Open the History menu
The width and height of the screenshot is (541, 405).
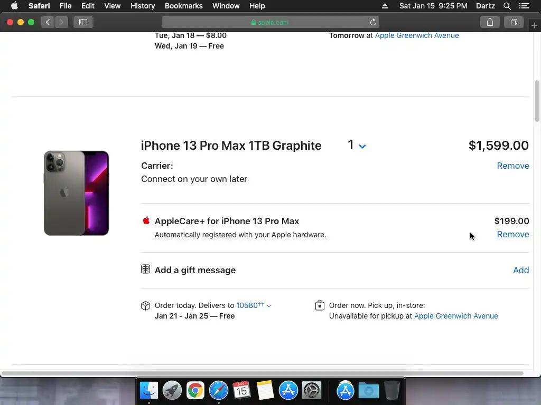coord(143,6)
